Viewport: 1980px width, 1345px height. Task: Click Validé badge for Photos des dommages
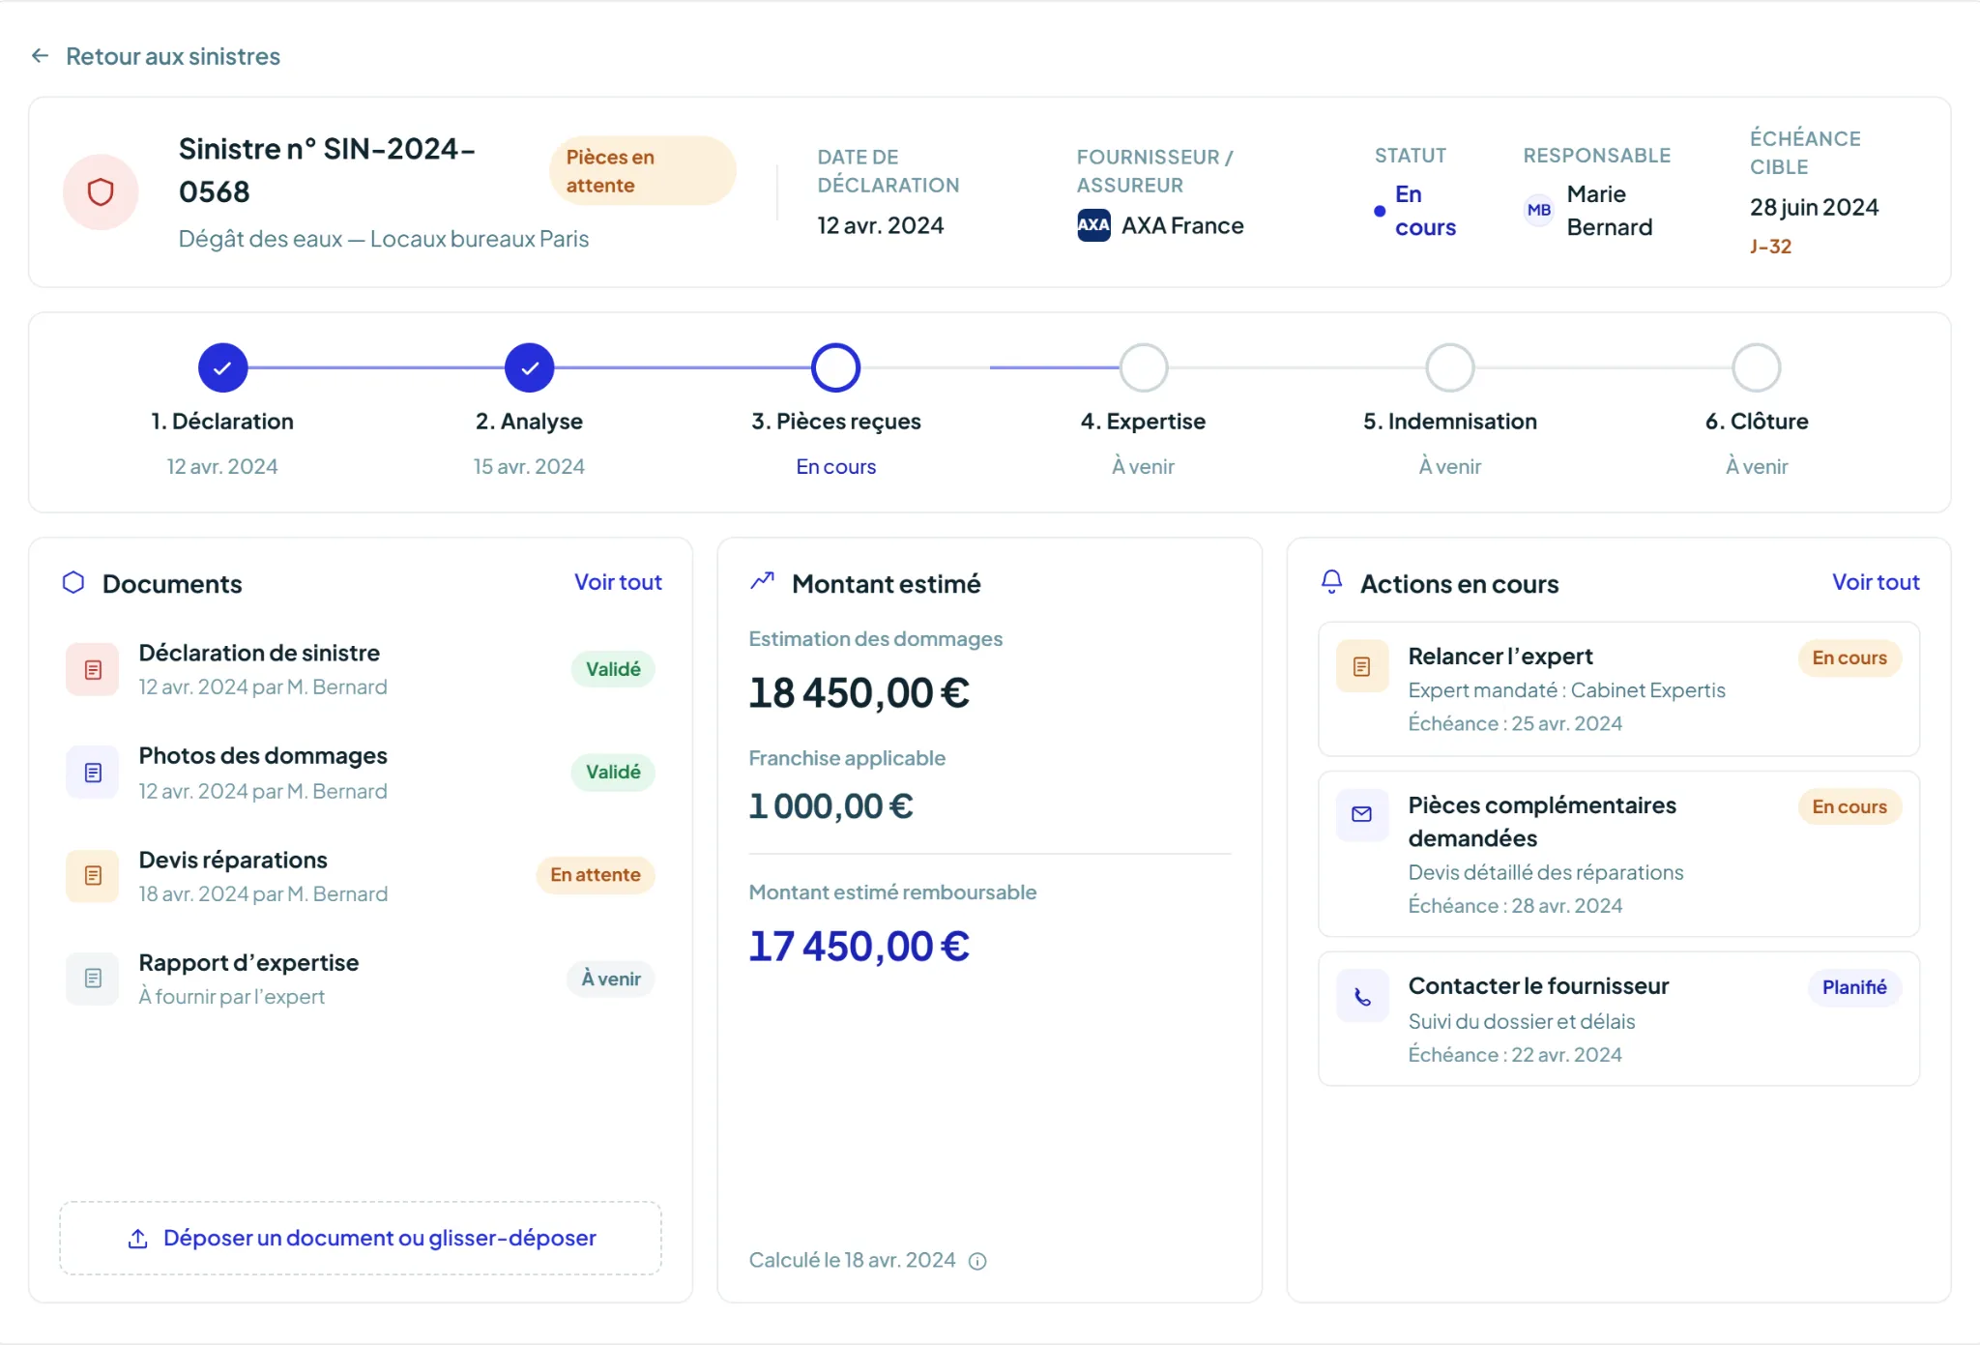click(x=613, y=772)
